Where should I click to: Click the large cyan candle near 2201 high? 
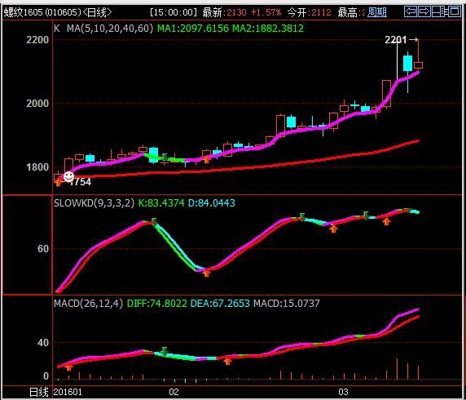(407, 63)
